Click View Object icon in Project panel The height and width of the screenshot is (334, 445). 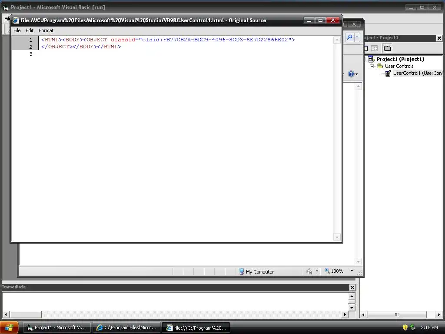(x=374, y=48)
